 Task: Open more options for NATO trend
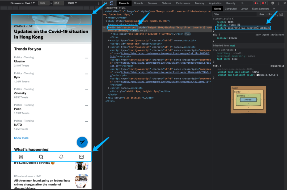click(x=86, y=121)
